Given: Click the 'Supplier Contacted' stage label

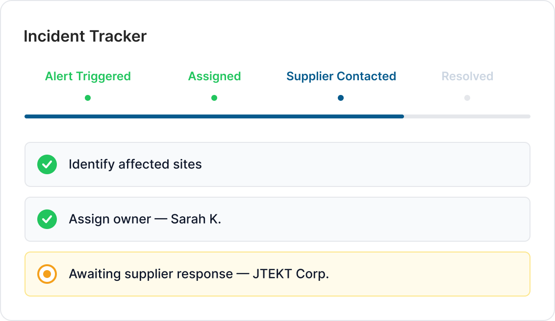Looking at the screenshot, I should [x=341, y=76].
